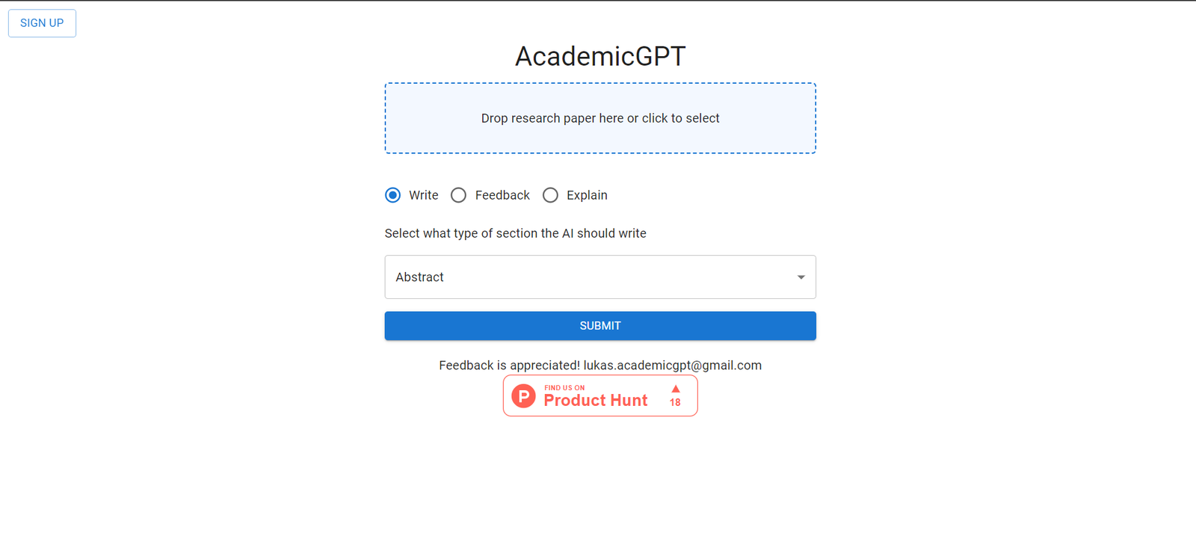
Task: Select the Explain radio button
Action: (x=550, y=195)
